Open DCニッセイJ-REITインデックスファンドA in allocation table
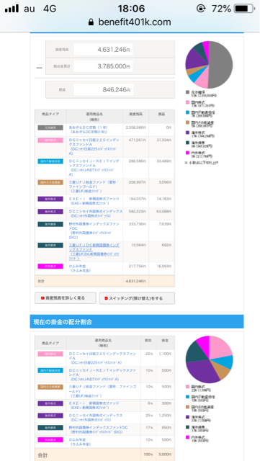260x461 pixels. (102, 375)
